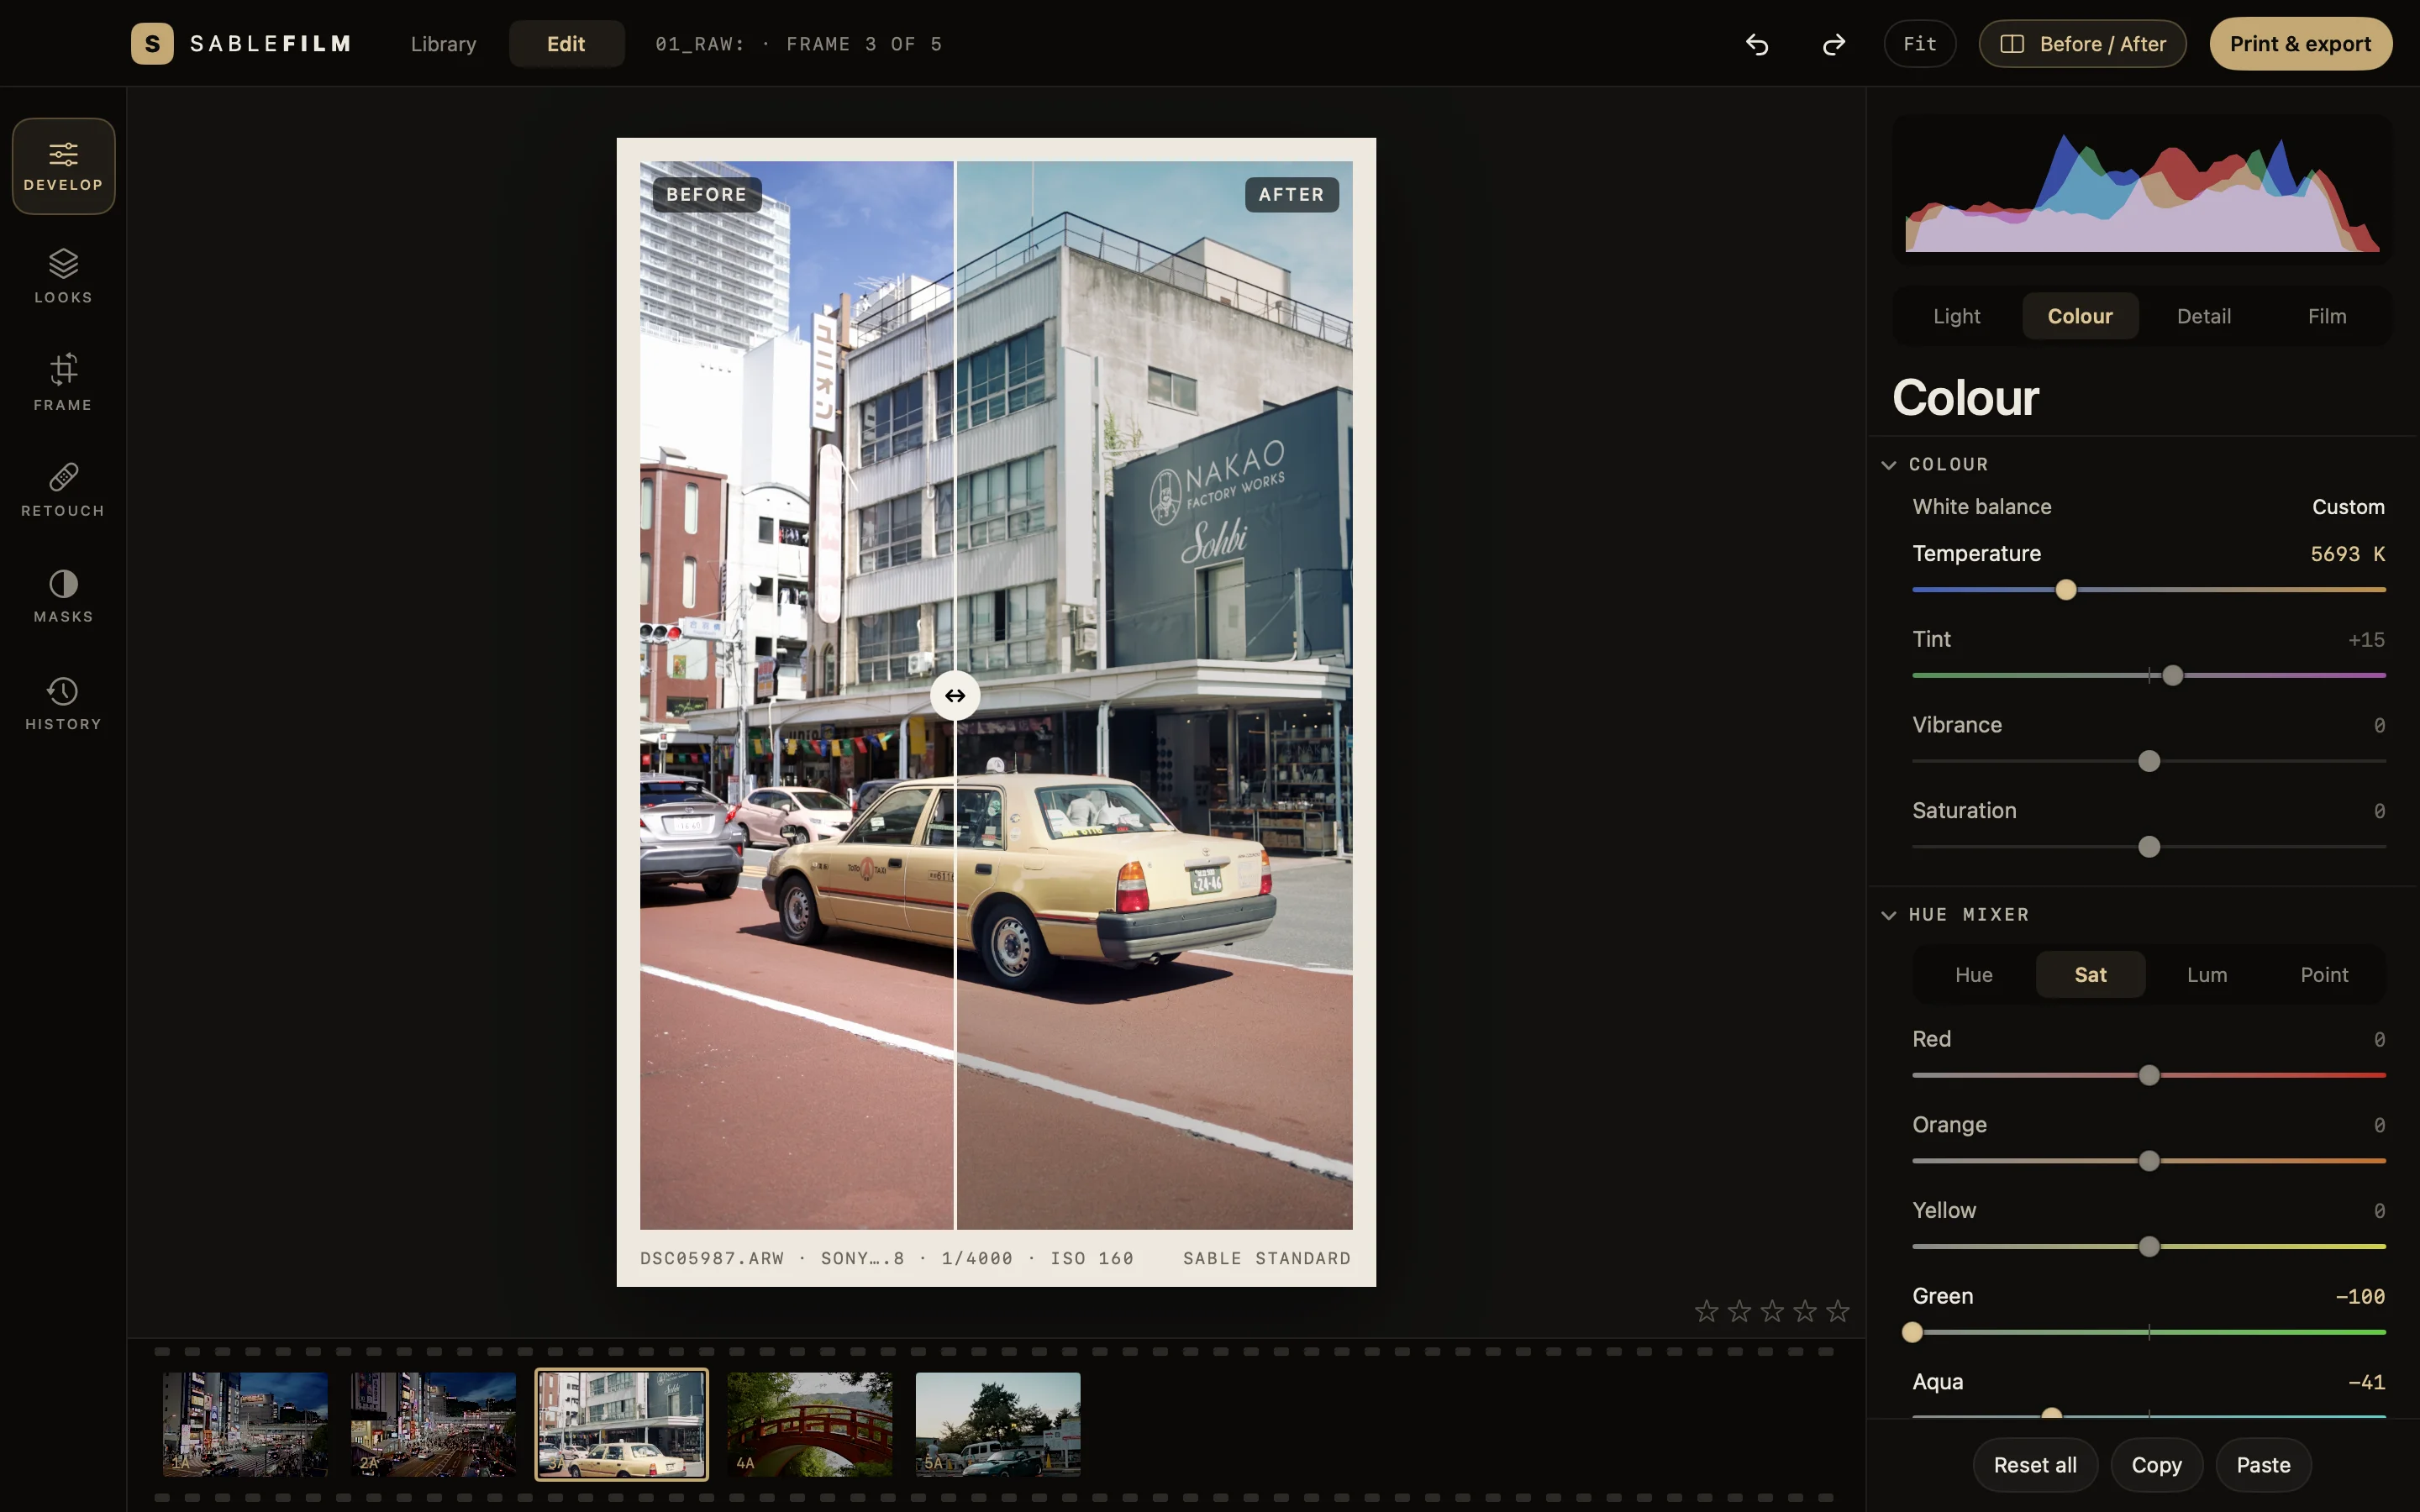2420x1512 pixels.
Task: Click the undo arrow icon
Action: pos(1757,44)
